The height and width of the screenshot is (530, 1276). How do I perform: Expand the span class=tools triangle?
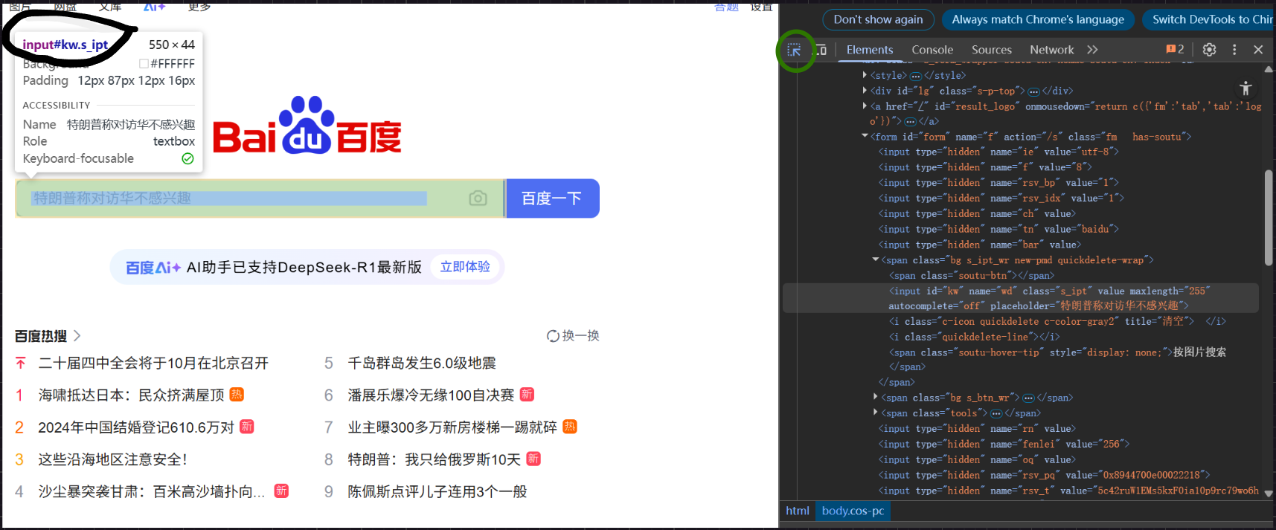coord(876,413)
